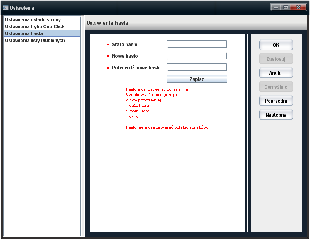Maximize the Ustawienia window
Image resolution: width=310 pixels, height=240 pixels.
(x=285, y=7)
